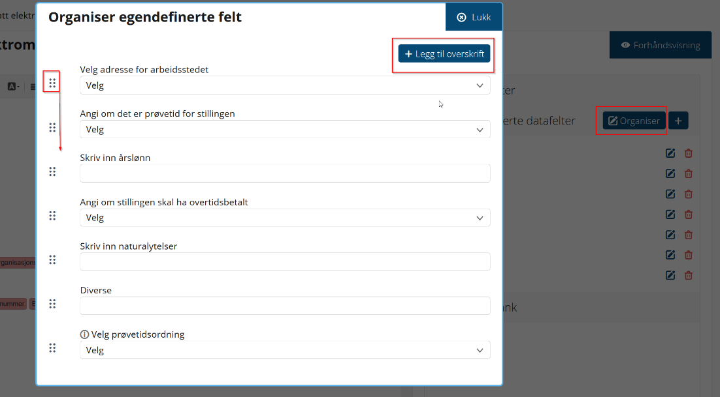Expand the prøvetid for stillingen dropdown
Viewport: 720px width, 397px height.
pyautogui.click(x=285, y=130)
